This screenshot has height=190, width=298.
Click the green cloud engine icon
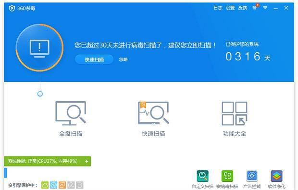point(45,185)
